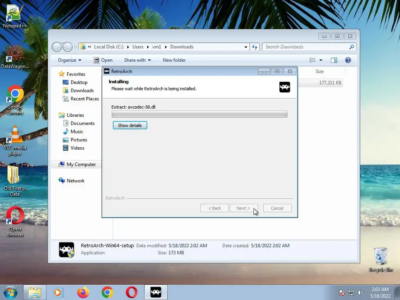Viewport: 400px width, 300px height.
Task: Minimize the RetroArch installer window
Action: [264, 71]
